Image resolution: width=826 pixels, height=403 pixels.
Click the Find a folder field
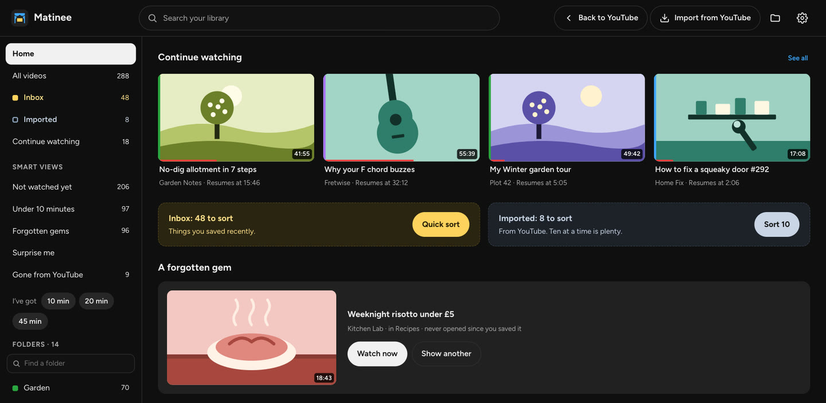71,364
